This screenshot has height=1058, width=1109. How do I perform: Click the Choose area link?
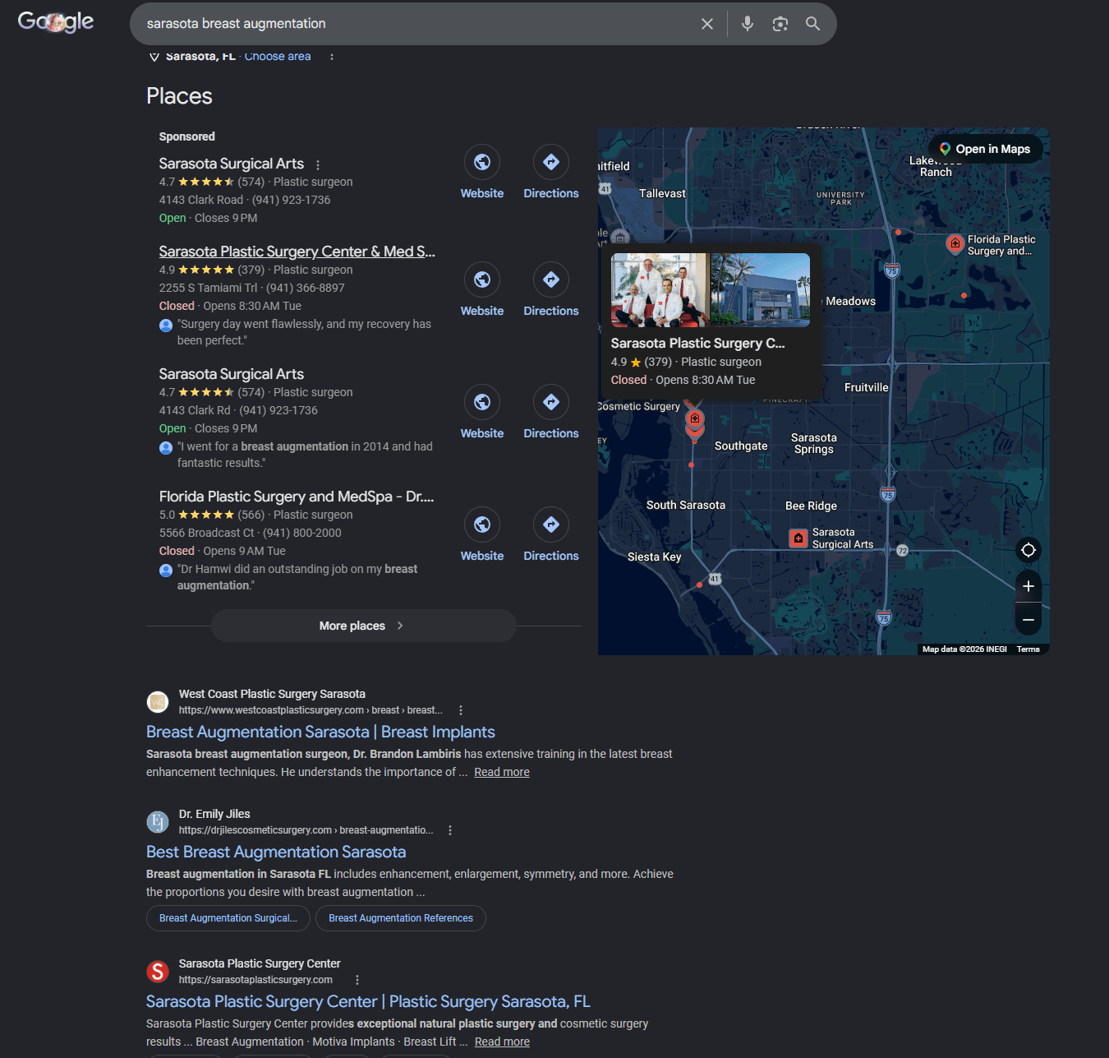click(278, 56)
